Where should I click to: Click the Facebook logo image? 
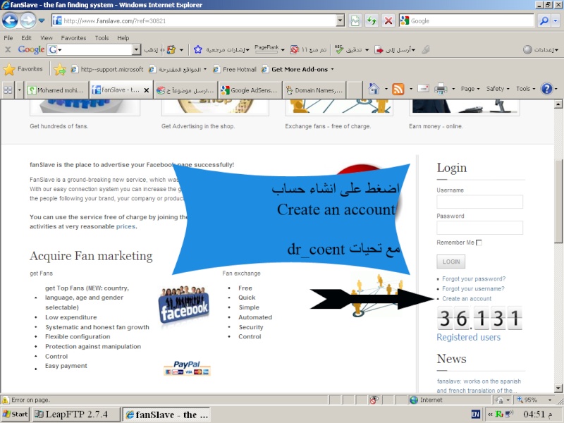(x=184, y=305)
